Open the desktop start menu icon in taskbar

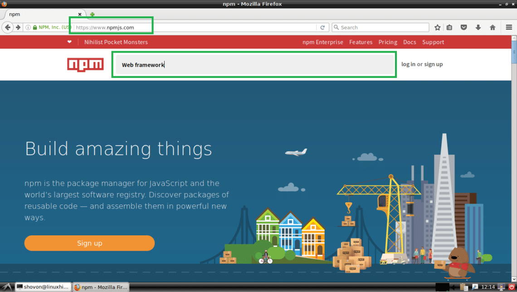coord(7,287)
